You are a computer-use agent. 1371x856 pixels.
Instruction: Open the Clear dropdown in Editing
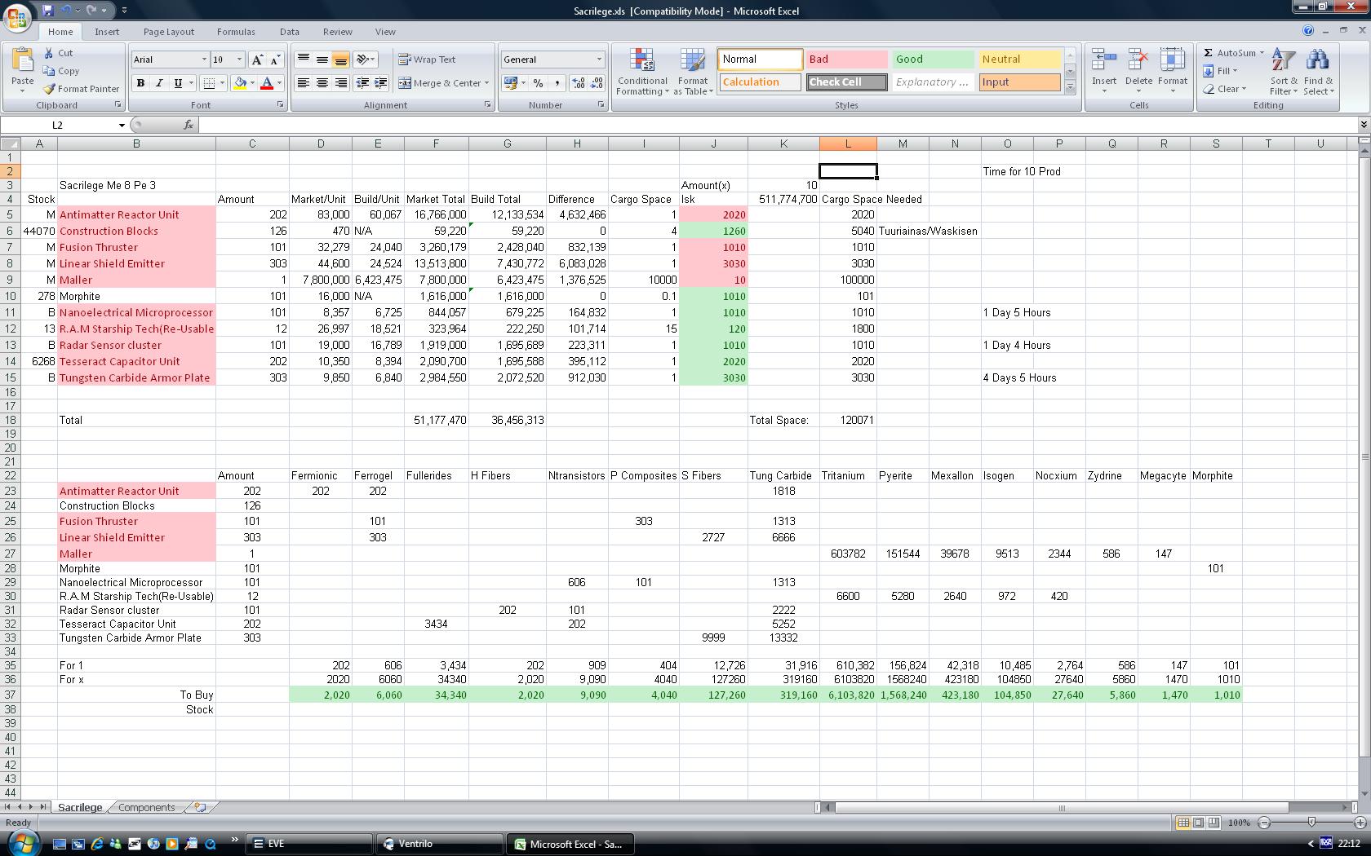(1225, 89)
